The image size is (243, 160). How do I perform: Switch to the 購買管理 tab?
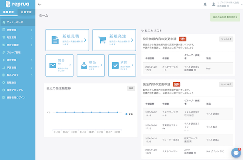pyautogui.click(x=9, y=12)
